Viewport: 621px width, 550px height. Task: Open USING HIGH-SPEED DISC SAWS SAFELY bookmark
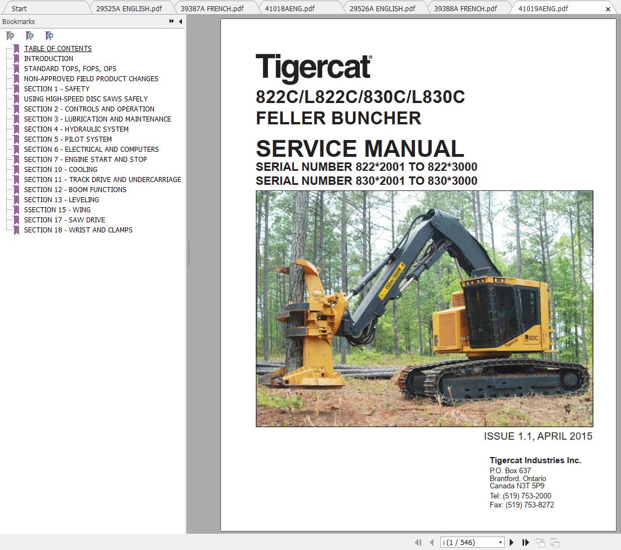pos(86,99)
